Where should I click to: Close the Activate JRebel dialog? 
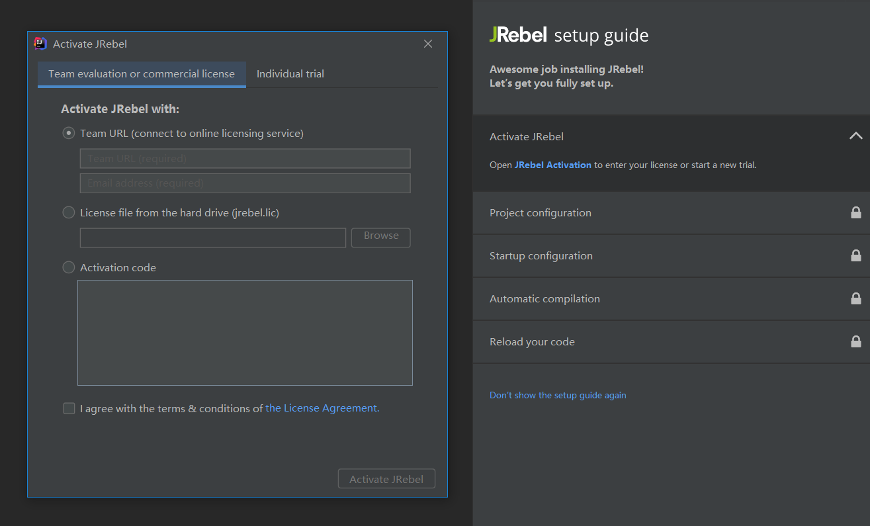point(428,44)
